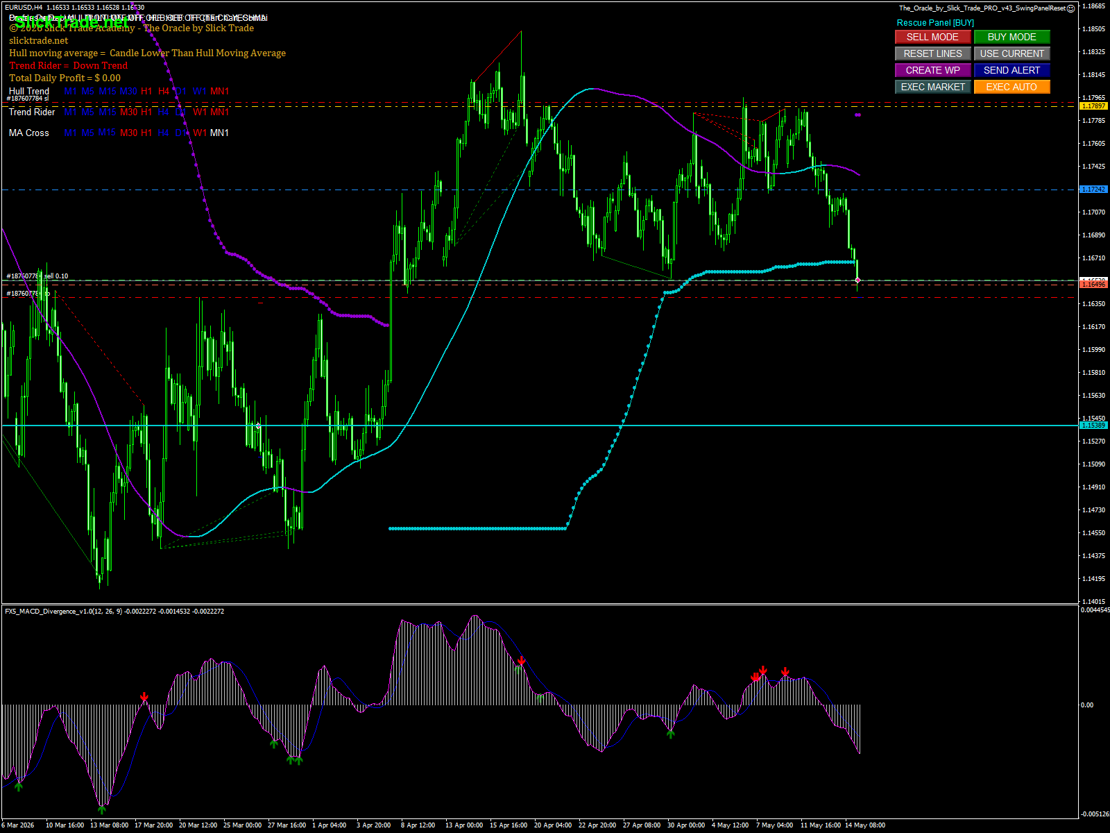
Task: Click MN1 in the Hull Trend row
Action: pyautogui.click(x=219, y=91)
